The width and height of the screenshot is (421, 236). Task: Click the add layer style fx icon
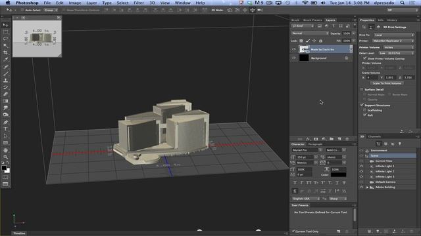click(x=308, y=139)
